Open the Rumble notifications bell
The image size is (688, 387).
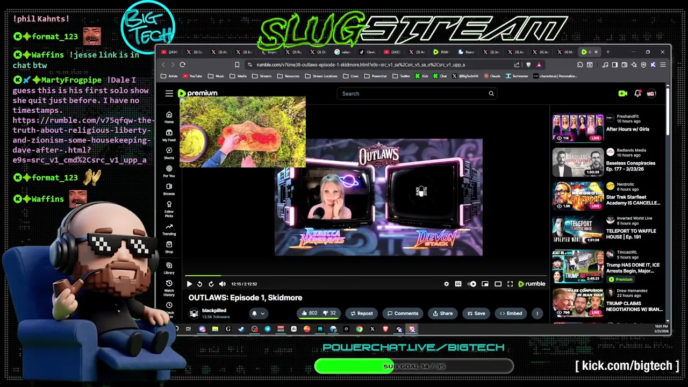[x=637, y=94]
